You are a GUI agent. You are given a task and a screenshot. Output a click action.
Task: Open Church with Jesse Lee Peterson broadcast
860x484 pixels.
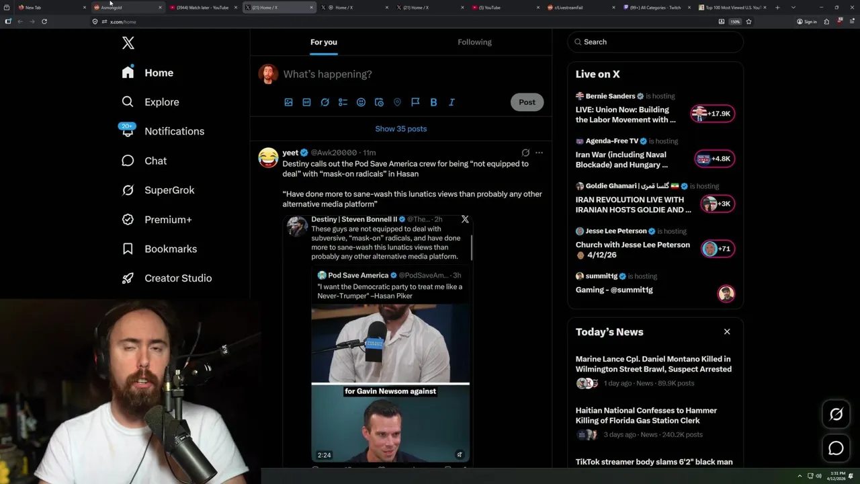(x=633, y=250)
